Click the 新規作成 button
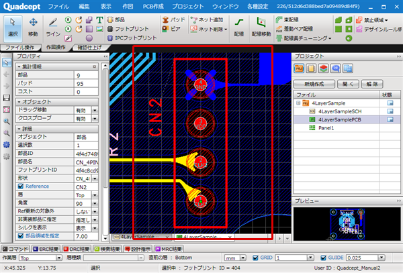This screenshot has height=273, width=403. pyautogui.click(x=314, y=84)
